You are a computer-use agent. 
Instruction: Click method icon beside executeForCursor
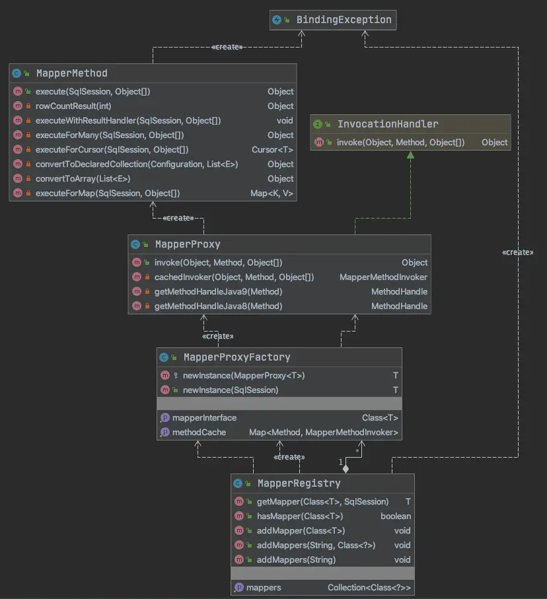(18, 150)
